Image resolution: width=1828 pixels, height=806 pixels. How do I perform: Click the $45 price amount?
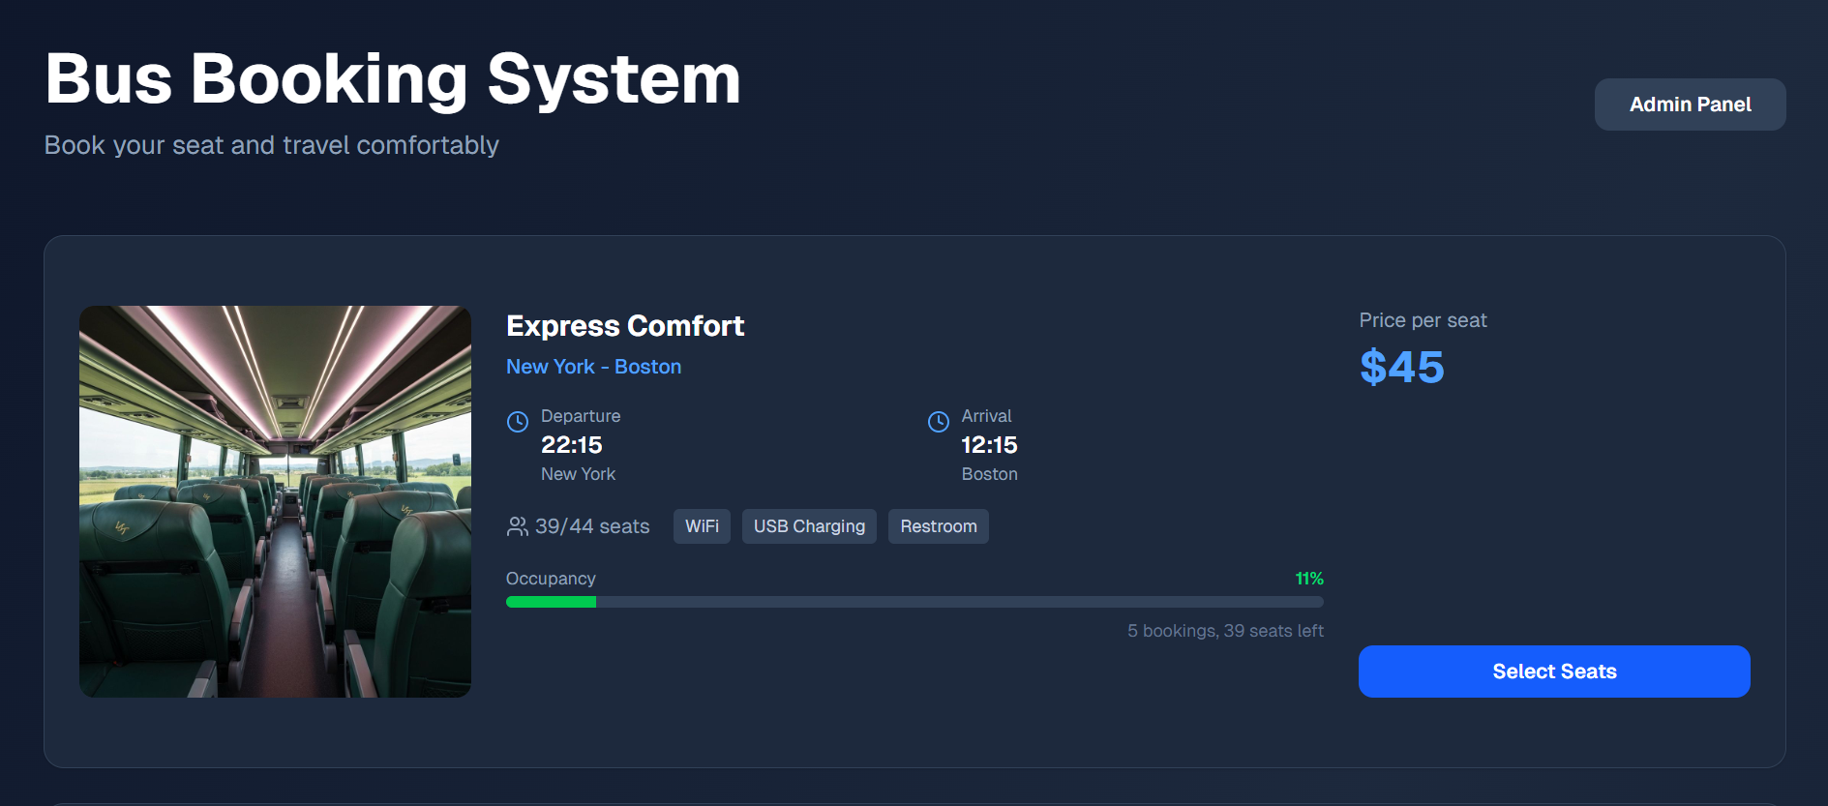click(1401, 368)
